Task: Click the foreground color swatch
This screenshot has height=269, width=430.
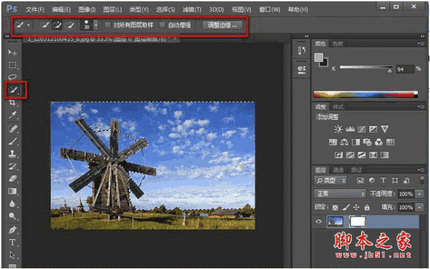Action: tap(319, 57)
